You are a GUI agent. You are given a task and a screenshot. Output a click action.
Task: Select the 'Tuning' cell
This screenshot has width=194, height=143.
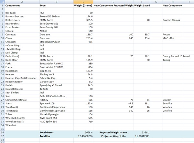click(173, 60)
